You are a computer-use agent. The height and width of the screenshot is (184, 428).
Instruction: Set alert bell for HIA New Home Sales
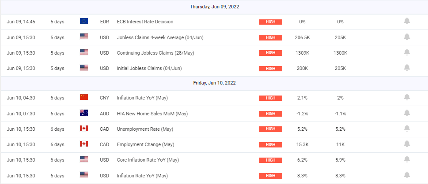click(407, 113)
